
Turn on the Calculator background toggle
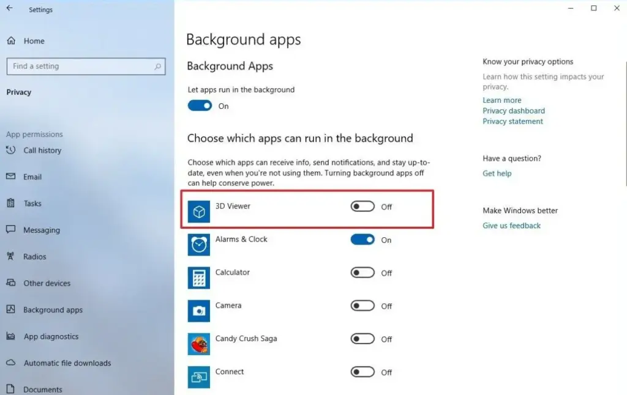362,273
